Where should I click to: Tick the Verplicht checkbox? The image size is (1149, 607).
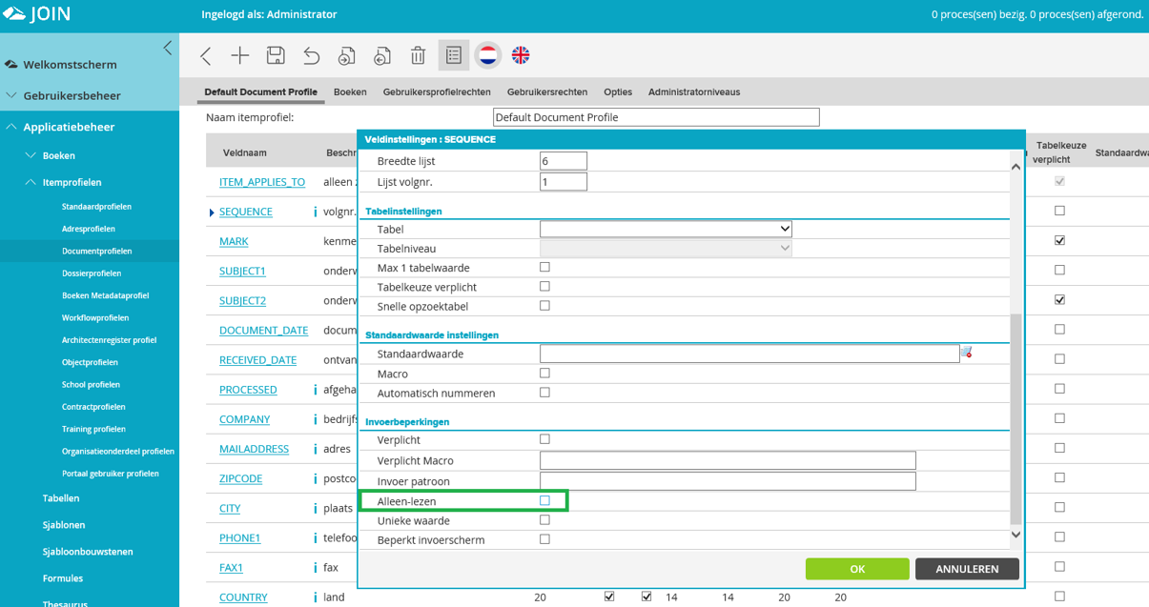click(544, 439)
